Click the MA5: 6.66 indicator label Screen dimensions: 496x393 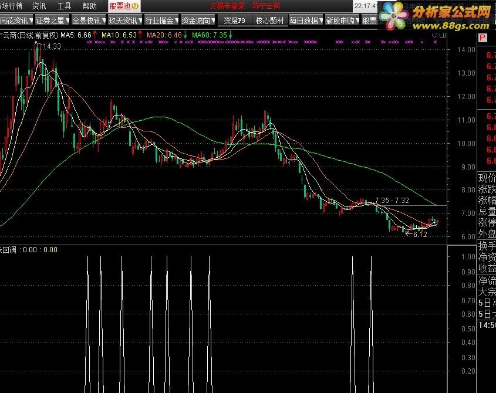point(76,35)
